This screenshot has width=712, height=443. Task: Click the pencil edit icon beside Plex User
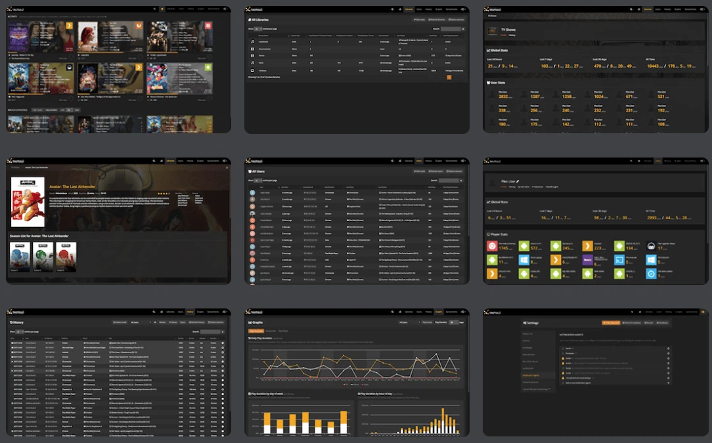tap(517, 181)
